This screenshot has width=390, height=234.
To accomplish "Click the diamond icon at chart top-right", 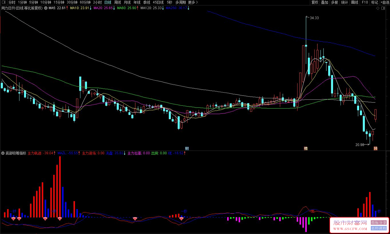I will pyautogui.click(x=377, y=8).
